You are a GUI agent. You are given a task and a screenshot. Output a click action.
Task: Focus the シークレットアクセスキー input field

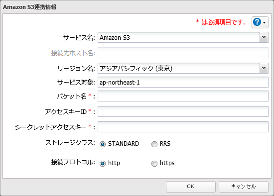tap(183, 127)
